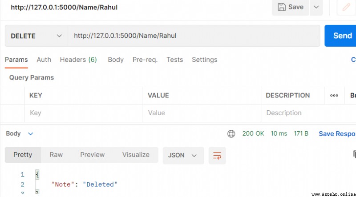Click the Key input cell
Image resolution: width=356 pixels, height=197 pixels.
pos(84,113)
